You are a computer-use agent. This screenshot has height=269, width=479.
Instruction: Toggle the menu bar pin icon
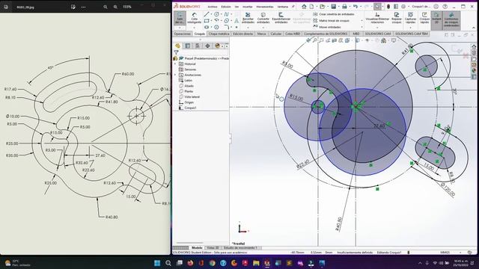pos(293,7)
